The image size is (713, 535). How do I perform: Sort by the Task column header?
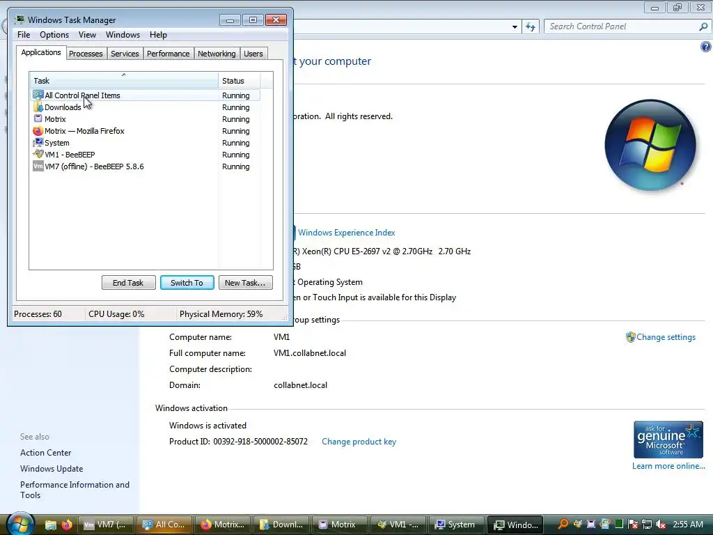tap(124, 81)
